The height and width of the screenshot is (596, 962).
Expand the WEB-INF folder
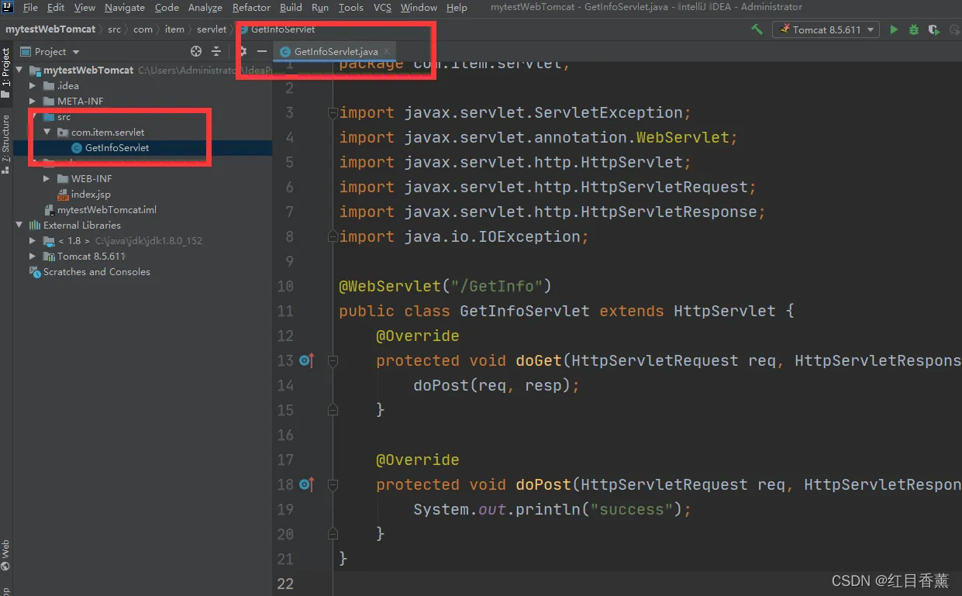[47, 178]
